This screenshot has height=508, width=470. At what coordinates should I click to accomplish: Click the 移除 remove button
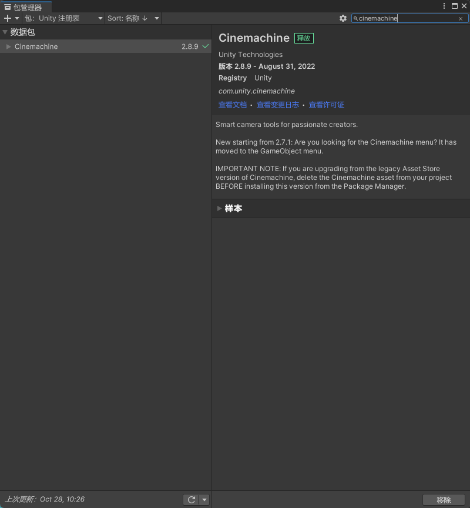[x=444, y=500]
